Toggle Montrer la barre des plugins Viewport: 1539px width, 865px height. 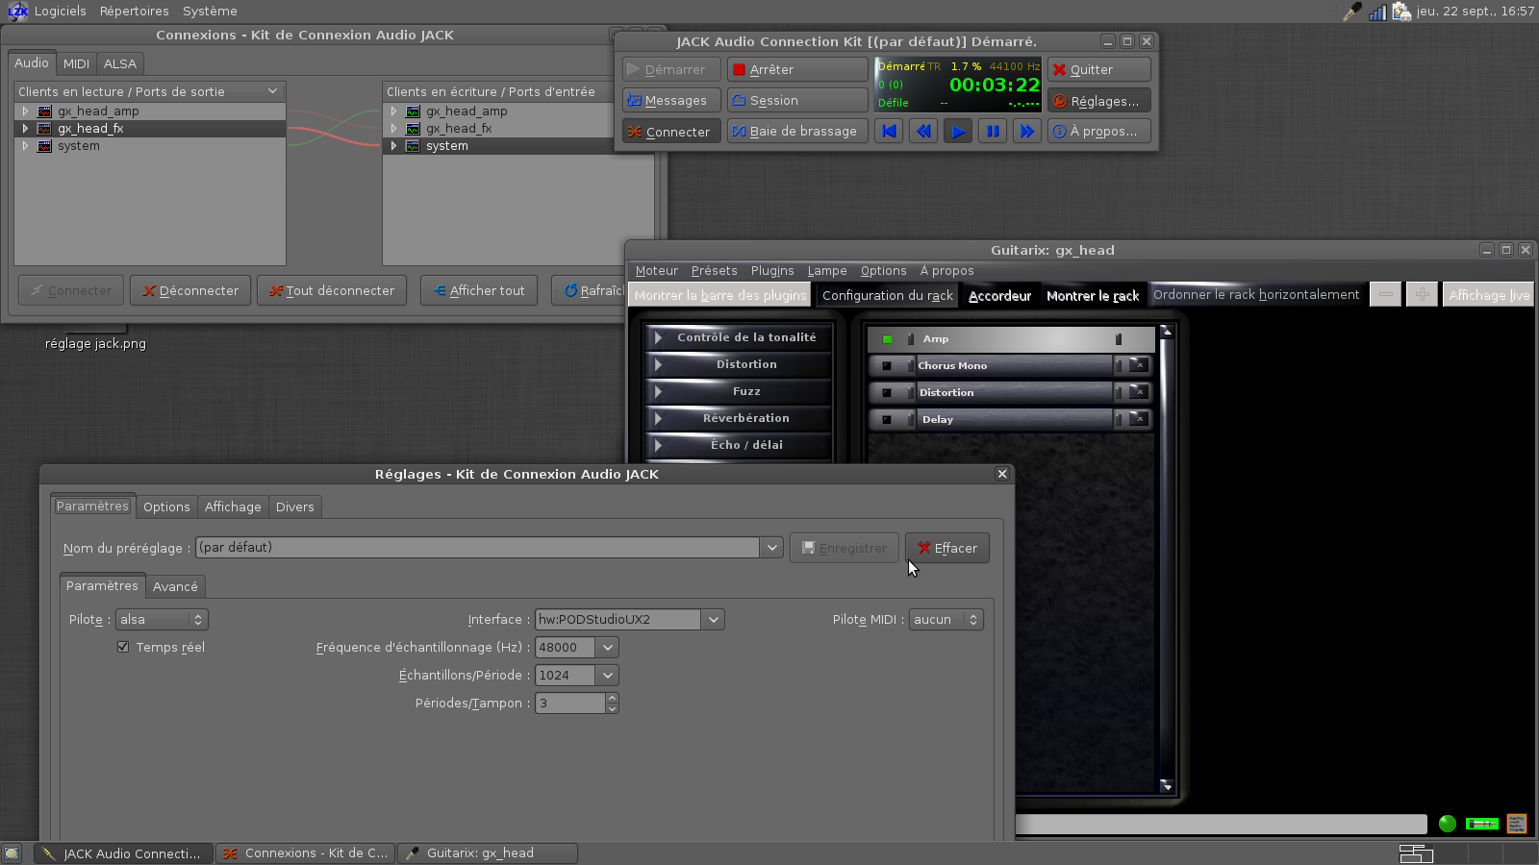point(720,295)
